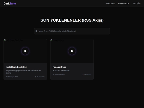Go to VİDEOLAR nav item

tap(110, 3)
